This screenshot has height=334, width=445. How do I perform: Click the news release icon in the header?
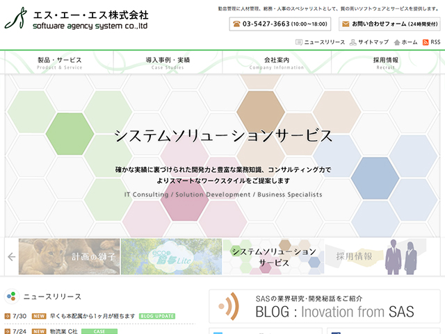[x=298, y=42]
